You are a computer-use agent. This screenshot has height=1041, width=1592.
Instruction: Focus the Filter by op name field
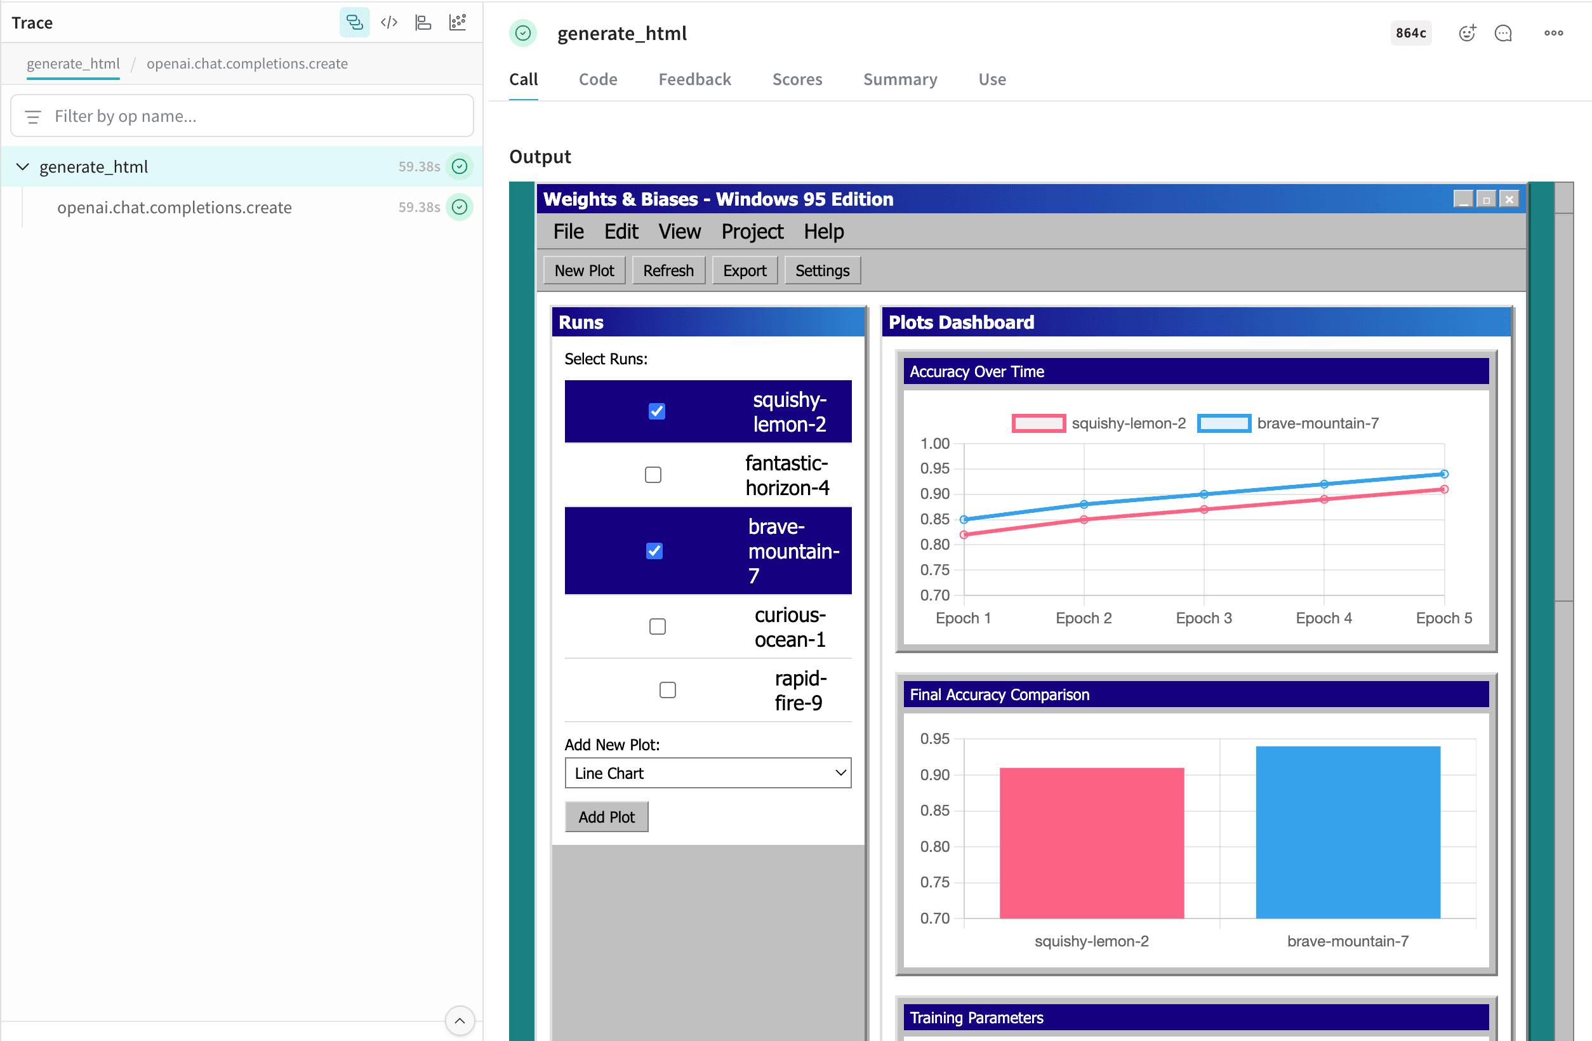tap(242, 116)
